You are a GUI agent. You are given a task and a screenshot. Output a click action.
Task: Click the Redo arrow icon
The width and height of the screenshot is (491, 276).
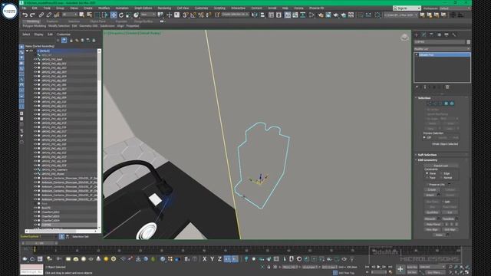[x=32, y=15]
